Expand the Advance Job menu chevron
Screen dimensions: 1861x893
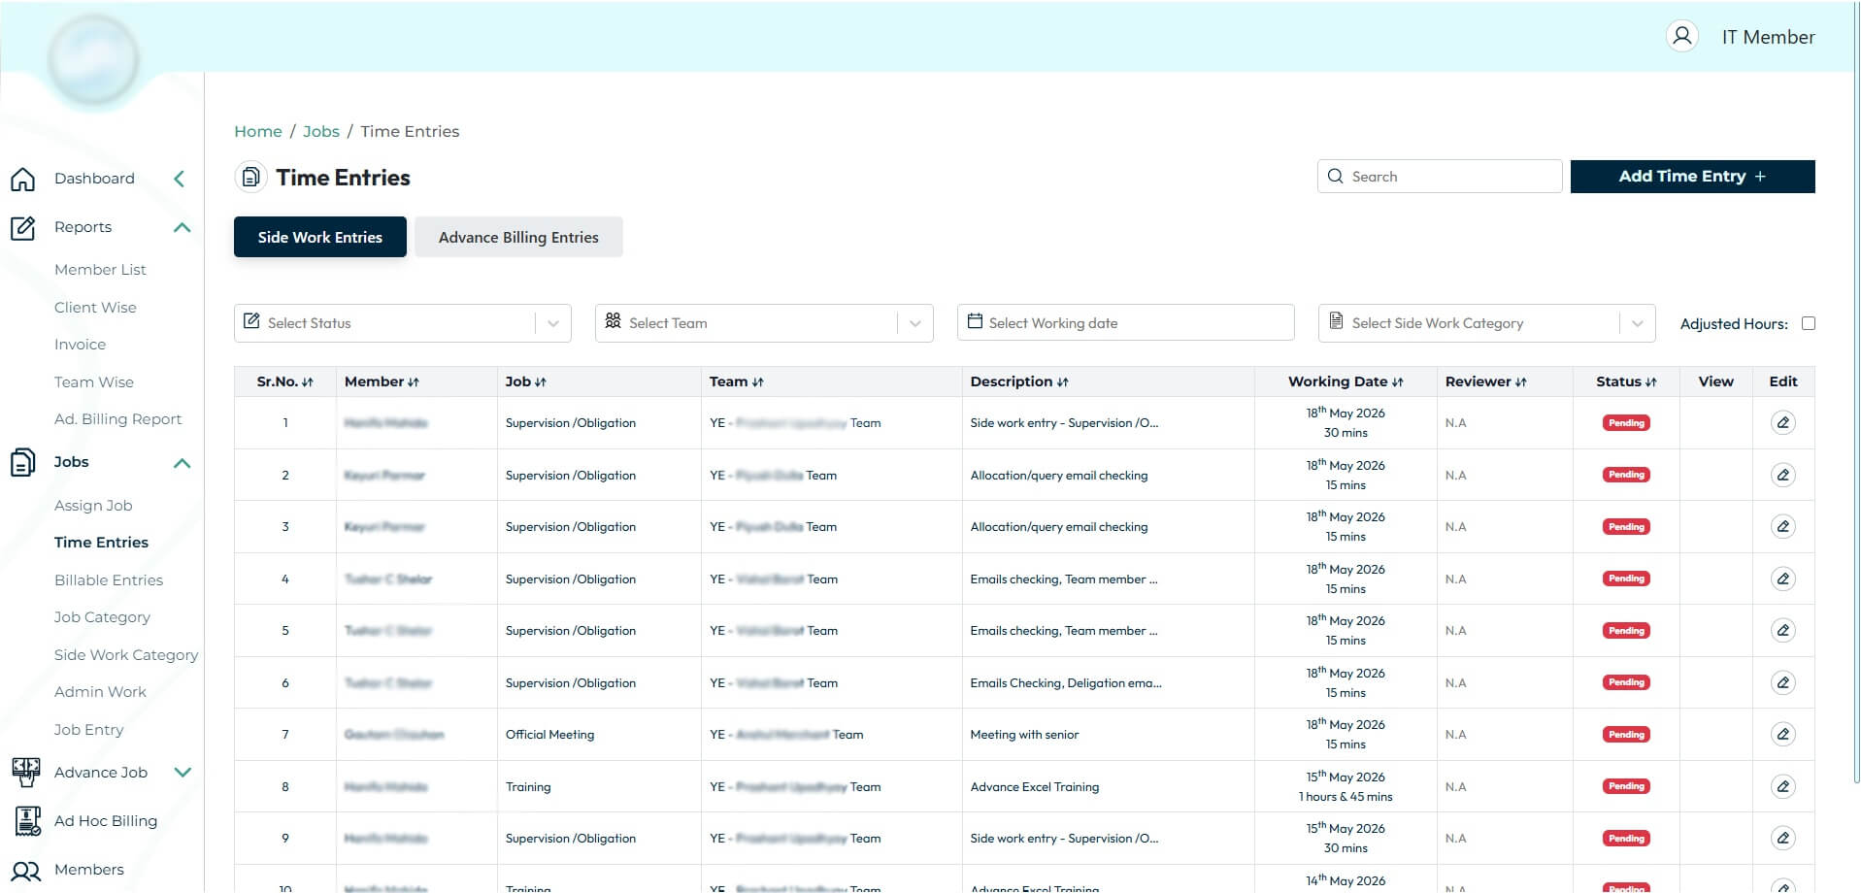coord(183,773)
